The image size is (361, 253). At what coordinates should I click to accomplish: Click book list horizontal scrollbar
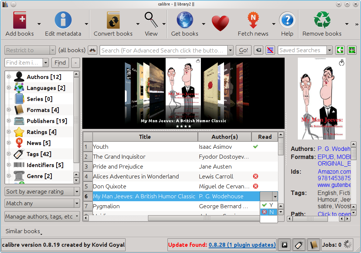tap(203, 218)
